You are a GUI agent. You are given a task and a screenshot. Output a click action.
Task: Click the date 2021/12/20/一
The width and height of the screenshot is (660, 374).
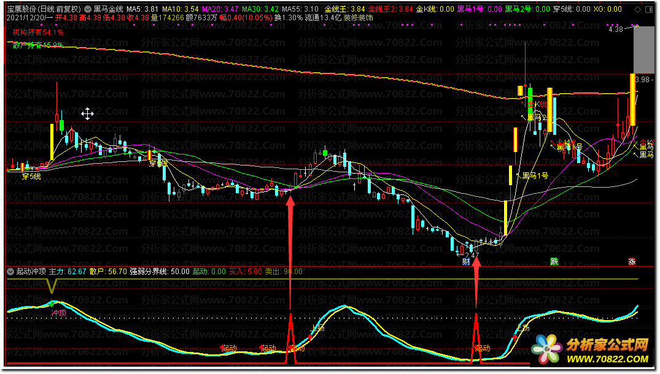pos(30,18)
